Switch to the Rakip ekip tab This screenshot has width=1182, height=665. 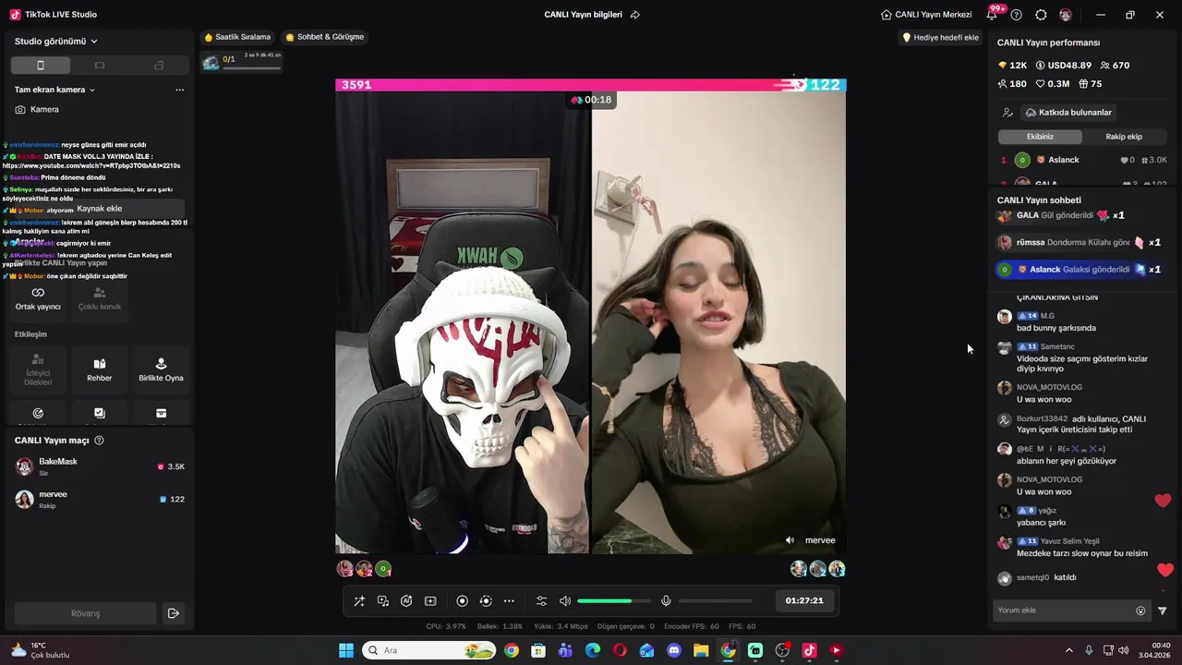tap(1124, 137)
